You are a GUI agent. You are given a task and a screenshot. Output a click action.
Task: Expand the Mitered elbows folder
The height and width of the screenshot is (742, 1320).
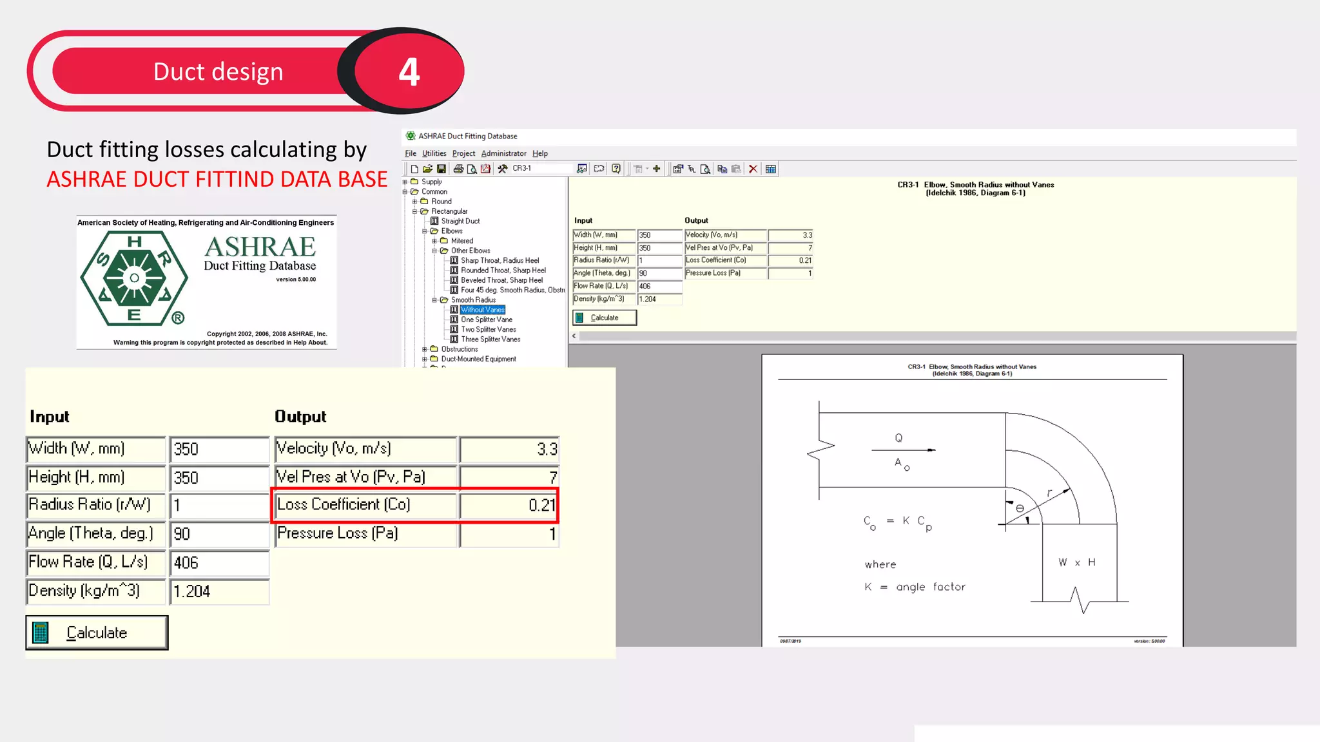(434, 241)
